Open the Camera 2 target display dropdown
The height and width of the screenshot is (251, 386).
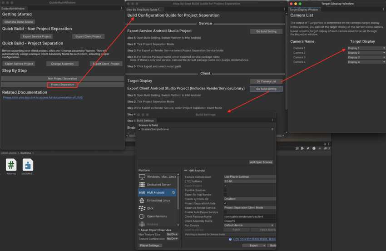pyautogui.click(x=366, y=53)
